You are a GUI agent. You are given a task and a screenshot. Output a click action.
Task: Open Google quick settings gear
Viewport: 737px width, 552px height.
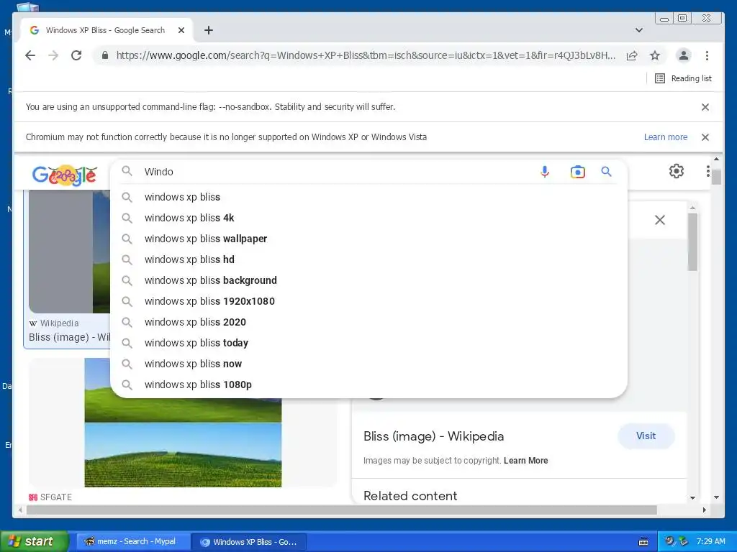pyautogui.click(x=677, y=171)
